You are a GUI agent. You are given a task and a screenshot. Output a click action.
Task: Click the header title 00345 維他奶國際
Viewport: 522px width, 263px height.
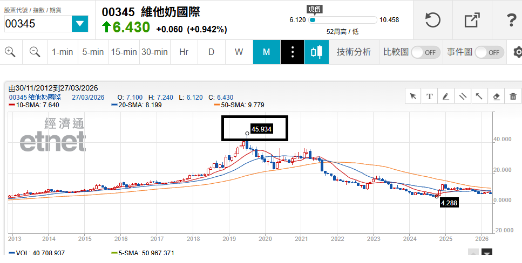tap(151, 12)
